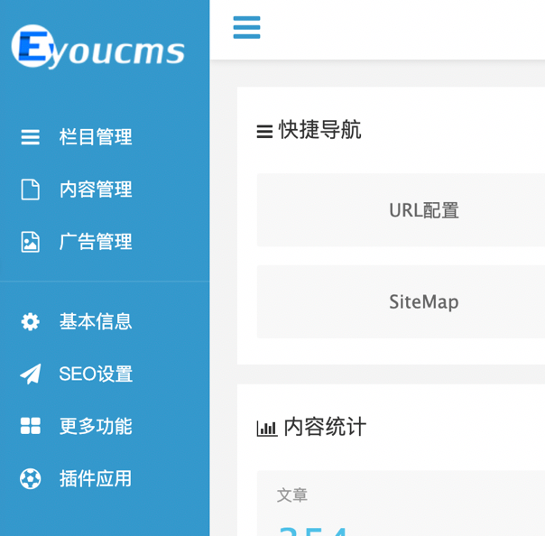Click the grid icon beside 更多功能

pyautogui.click(x=31, y=426)
